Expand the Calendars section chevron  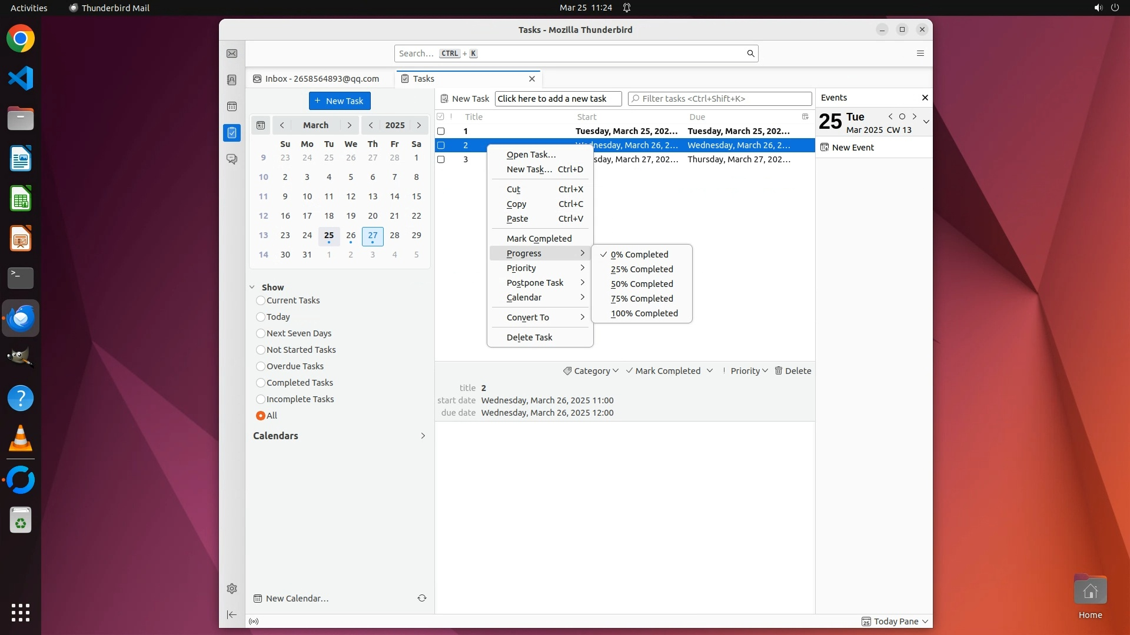(x=423, y=436)
